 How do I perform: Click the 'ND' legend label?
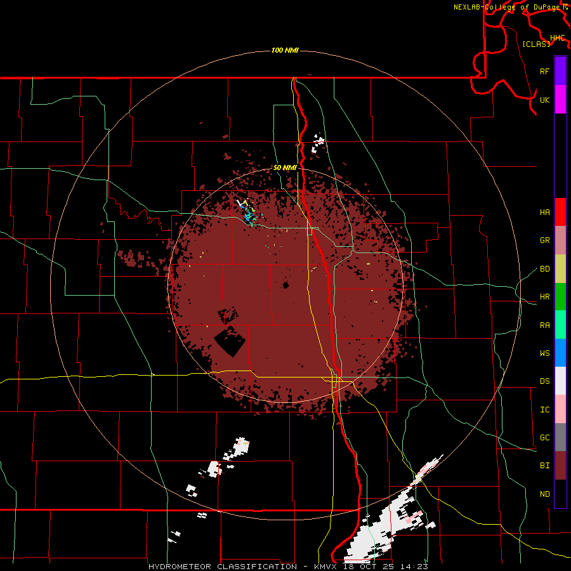544,494
